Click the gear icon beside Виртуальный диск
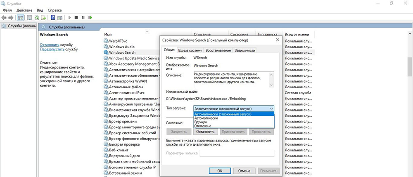This screenshot has height=177, width=413. tap(106, 156)
